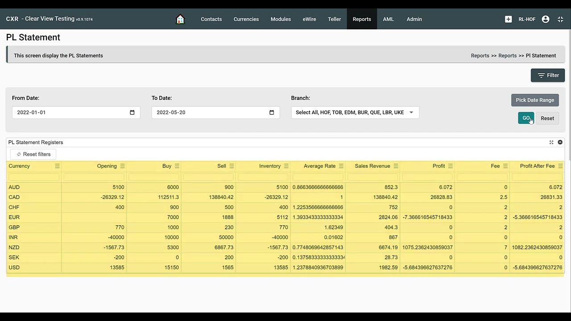The height and width of the screenshot is (321, 571).
Task: Open the Modules menu
Action: click(281, 19)
